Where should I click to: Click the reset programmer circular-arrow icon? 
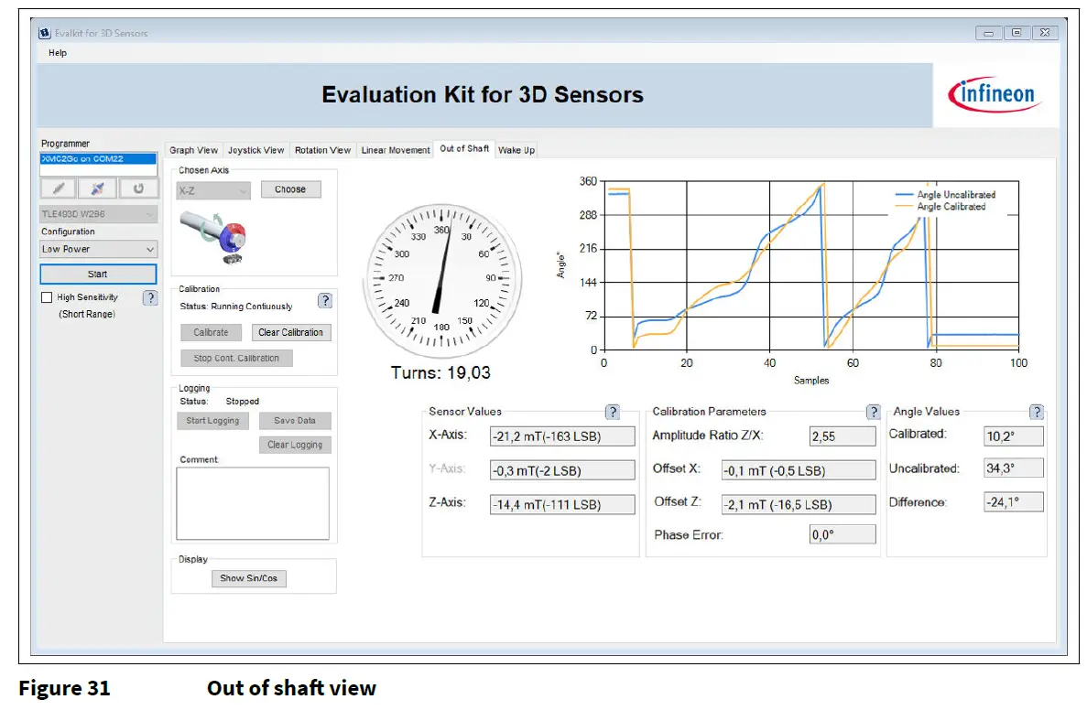(x=137, y=188)
